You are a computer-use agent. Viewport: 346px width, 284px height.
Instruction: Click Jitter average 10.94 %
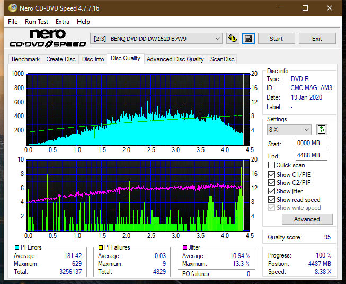point(240,256)
